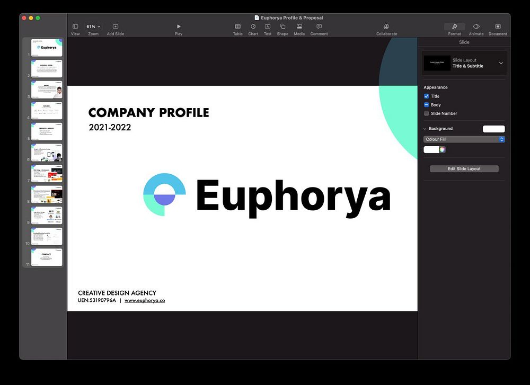Toggle the Body checkbox
This screenshot has height=385, width=530.
click(x=427, y=105)
